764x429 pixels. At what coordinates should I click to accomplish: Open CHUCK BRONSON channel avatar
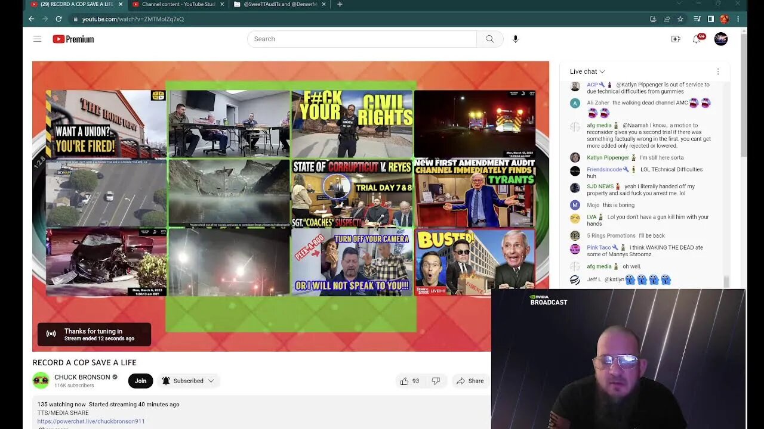41,380
